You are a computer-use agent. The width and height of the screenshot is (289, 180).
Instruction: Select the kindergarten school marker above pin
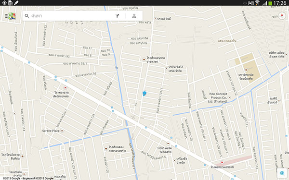tap(144, 60)
